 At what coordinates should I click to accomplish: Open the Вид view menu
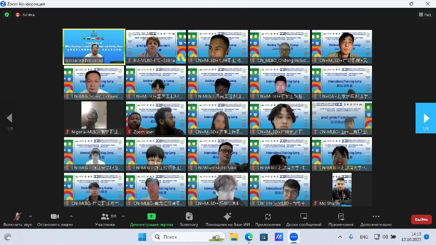click(425, 15)
